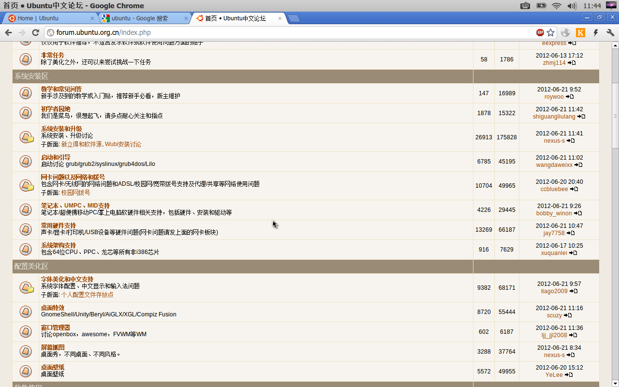View the profile of user zhmj114
The width and height of the screenshot is (619, 387).
click(x=554, y=63)
